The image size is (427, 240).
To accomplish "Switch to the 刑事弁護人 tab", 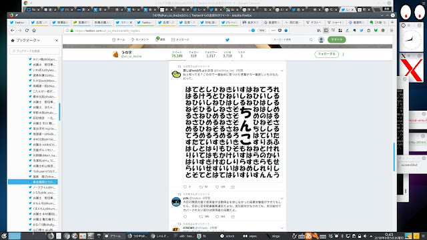I will (x=103, y=22).
